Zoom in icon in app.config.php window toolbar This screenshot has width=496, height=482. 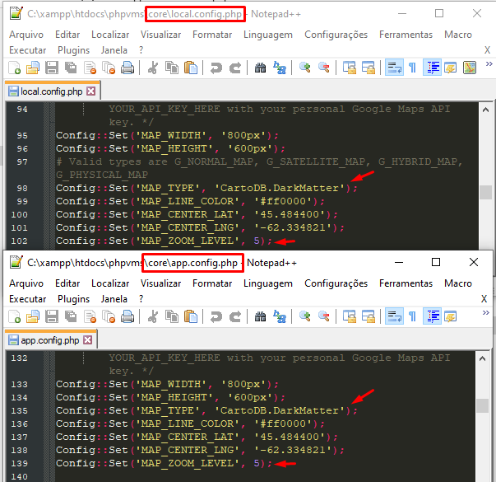pyautogui.click(x=305, y=316)
